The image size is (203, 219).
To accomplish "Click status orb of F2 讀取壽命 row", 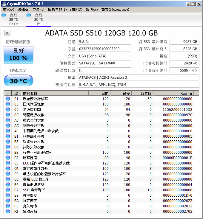I will [x=8, y=211].
